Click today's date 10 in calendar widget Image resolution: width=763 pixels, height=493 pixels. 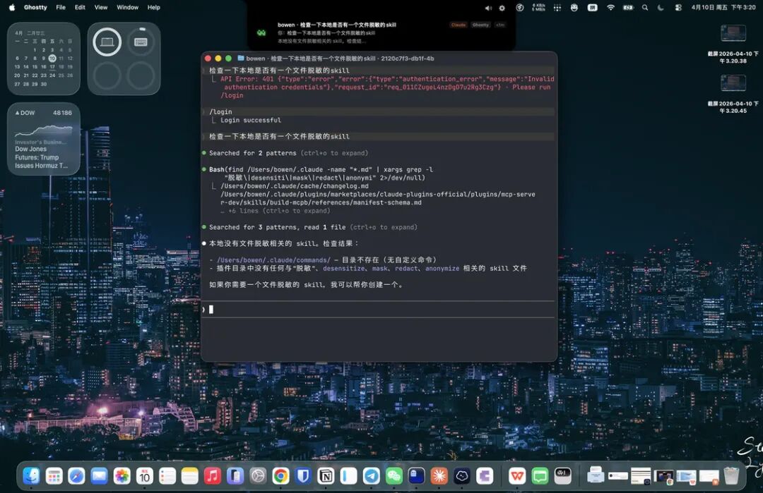click(52, 59)
